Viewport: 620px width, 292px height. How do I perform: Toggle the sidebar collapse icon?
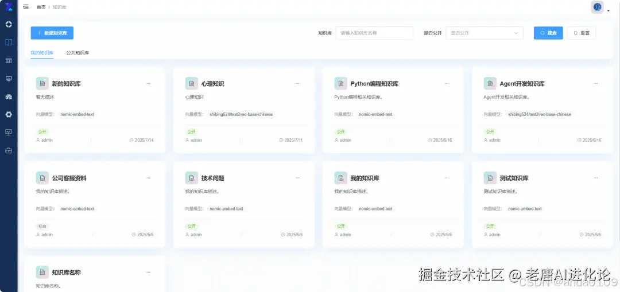point(26,7)
